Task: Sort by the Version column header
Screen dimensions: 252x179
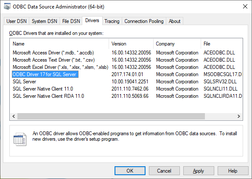Action: pyautogui.click(x=131, y=44)
